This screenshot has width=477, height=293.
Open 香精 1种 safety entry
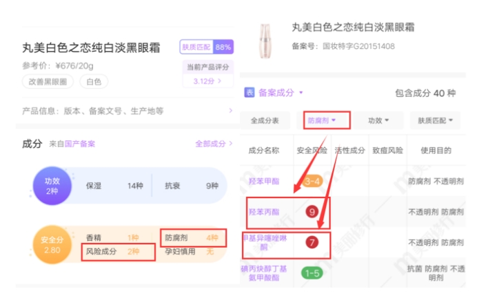coord(112,237)
